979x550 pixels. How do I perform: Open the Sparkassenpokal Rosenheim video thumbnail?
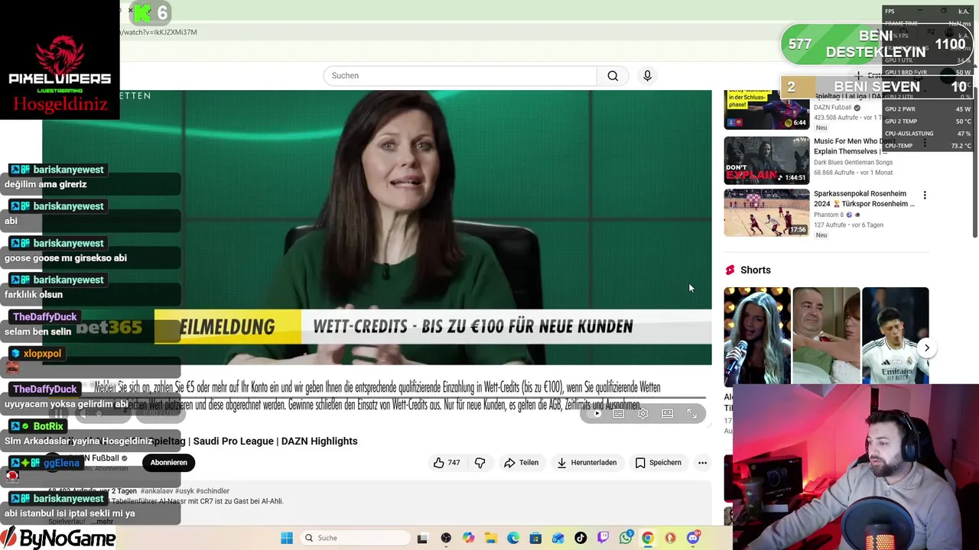coord(766,213)
